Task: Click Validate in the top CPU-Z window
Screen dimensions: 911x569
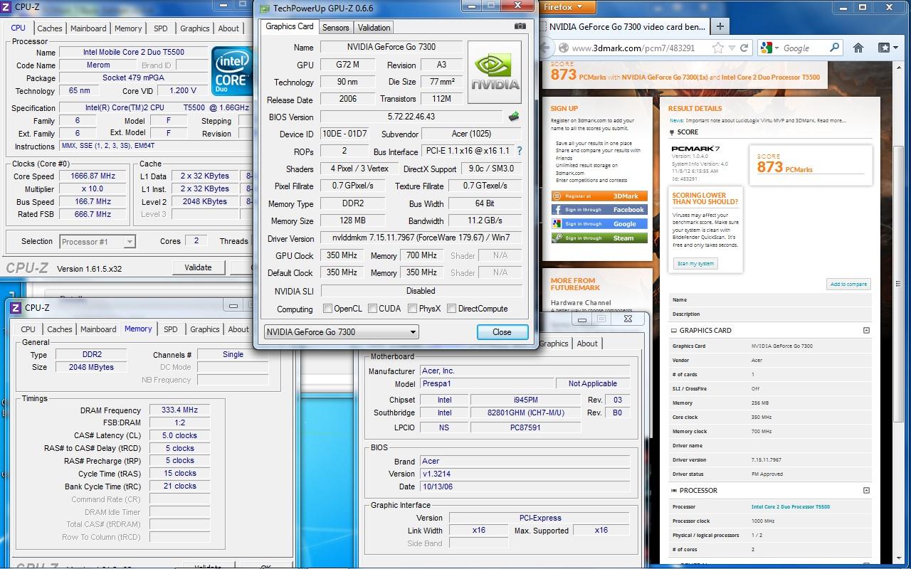Action: (x=198, y=267)
